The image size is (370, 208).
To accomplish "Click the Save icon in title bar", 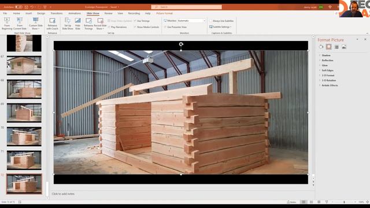I will point(26,7).
